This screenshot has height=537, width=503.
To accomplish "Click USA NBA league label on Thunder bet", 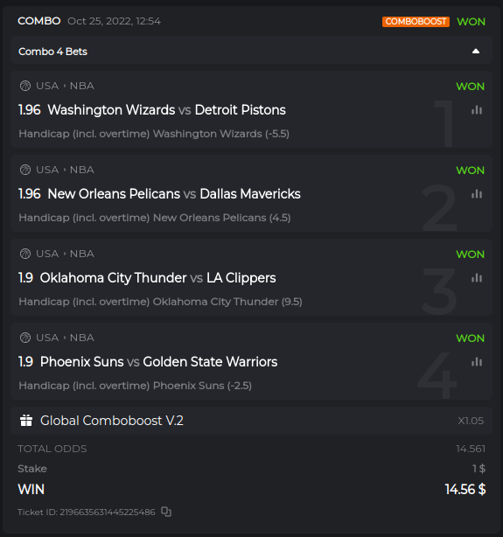I will [65, 254].
